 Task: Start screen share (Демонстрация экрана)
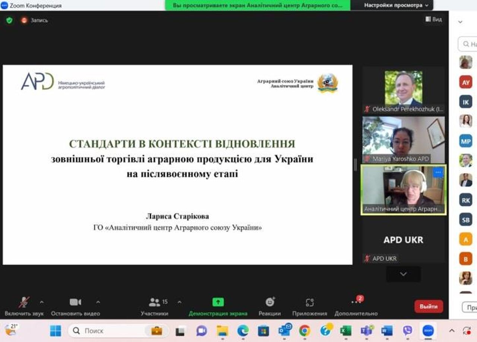(218, 302)
